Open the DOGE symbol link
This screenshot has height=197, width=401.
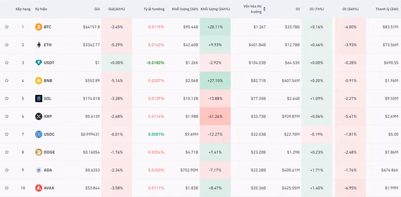(50, 152)
